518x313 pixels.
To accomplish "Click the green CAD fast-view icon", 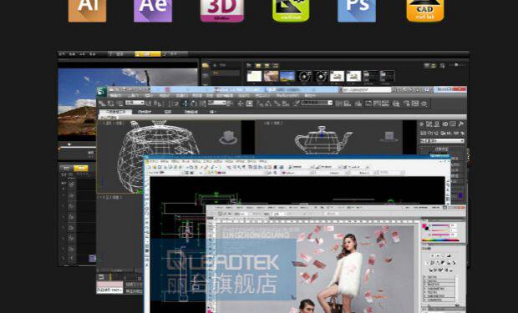I will 291,11.
